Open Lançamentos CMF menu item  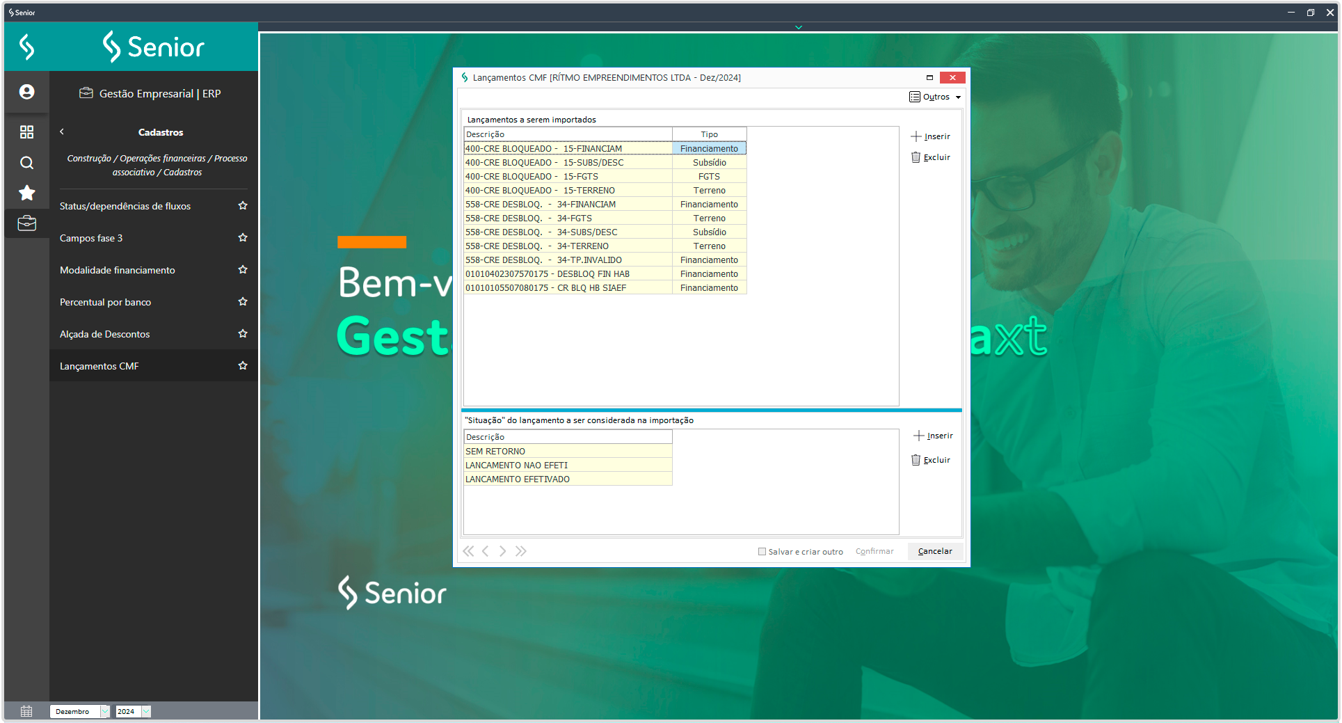99,366
